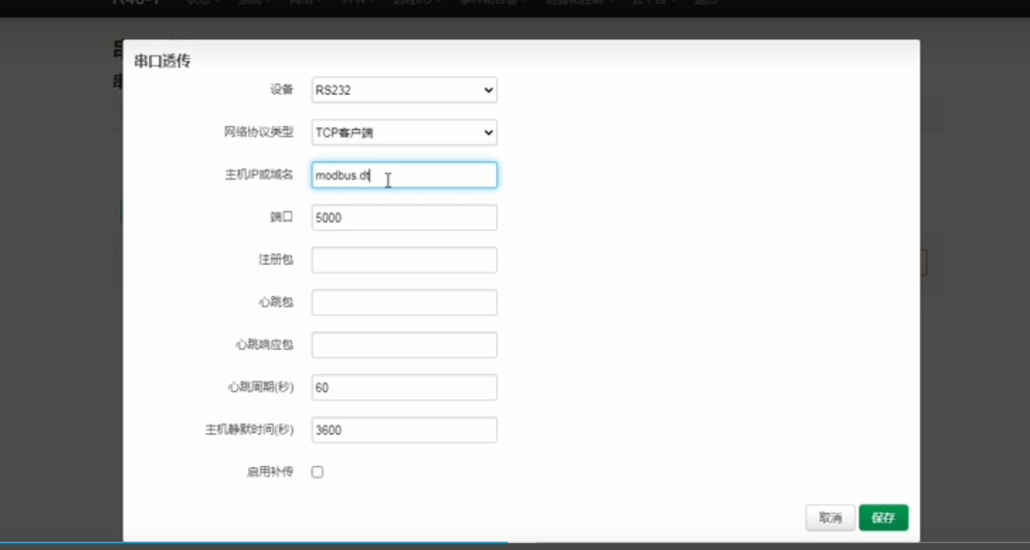Select the empty 心跳包 input field
1030x550 pixels.
pyautogui.click(x=404, y=302)
